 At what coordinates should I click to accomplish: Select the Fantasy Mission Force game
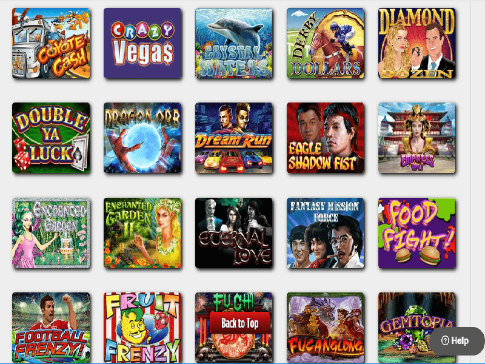(x=326, y=233)
